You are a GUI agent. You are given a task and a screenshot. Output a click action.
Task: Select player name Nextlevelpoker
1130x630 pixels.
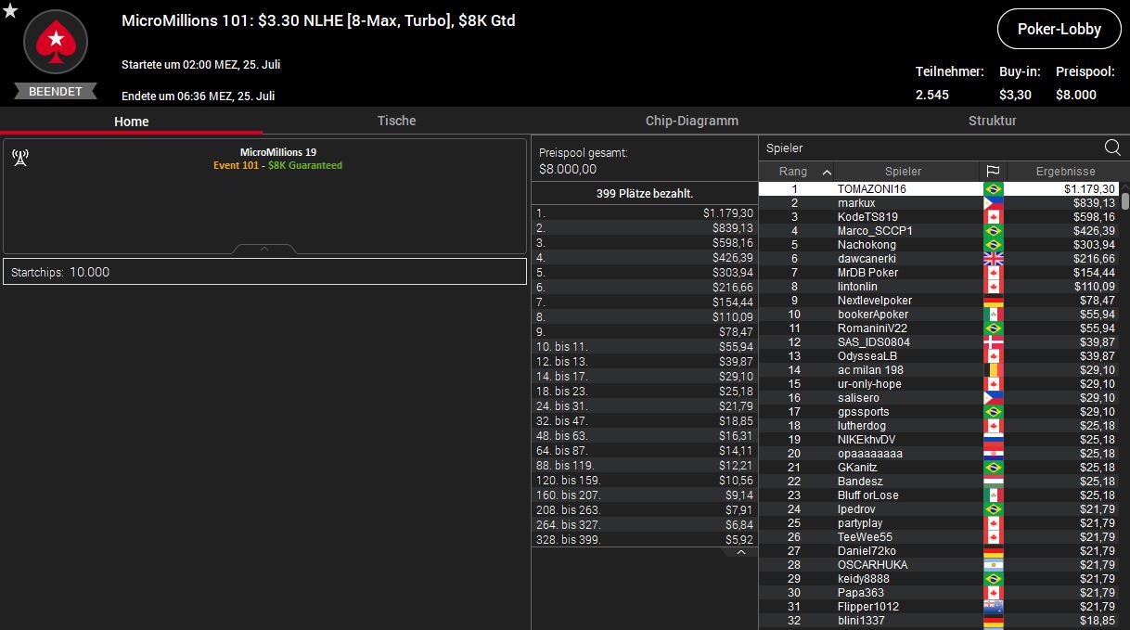875,301
